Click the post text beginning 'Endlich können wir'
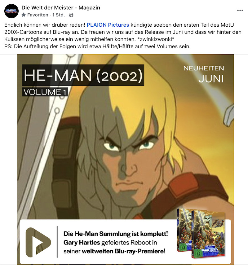248x268 pixels. click(123, 36)
